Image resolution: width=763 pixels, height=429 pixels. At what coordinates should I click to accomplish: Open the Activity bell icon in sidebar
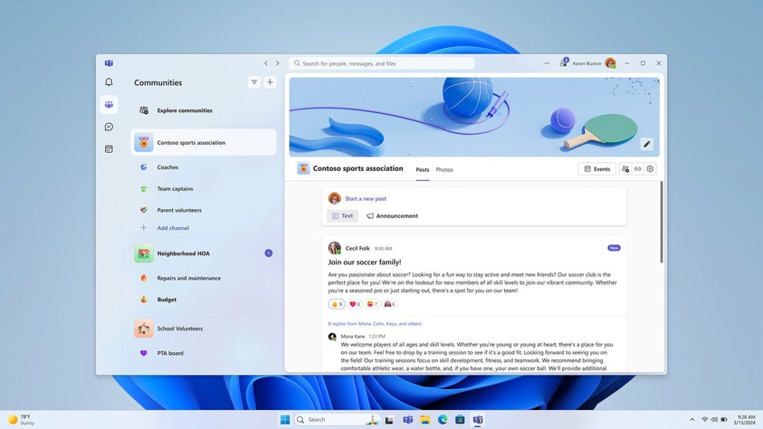(109, 83)
